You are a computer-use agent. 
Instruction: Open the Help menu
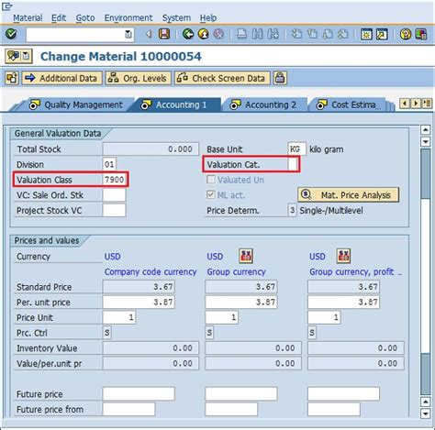tap(208, 18)
